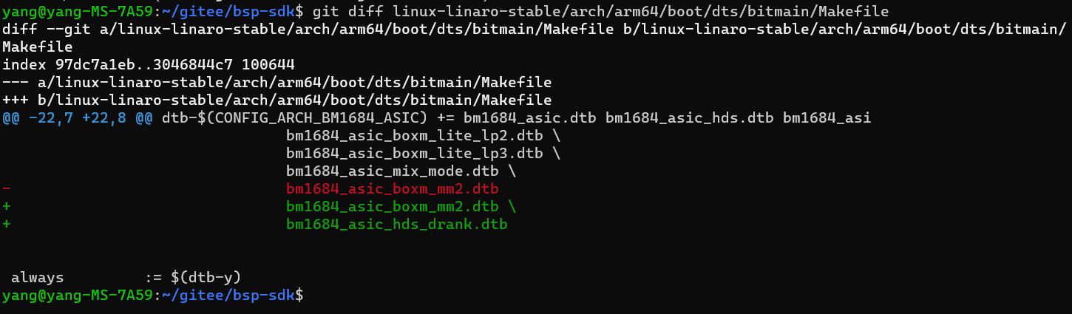The height and width of the screenshot is (314, 1072).
Task: Click the blue hunk header @@ -22,7 +22,8 @@
Action: coord(77,117)
